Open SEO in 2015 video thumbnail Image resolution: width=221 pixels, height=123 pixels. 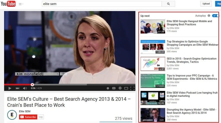153,64
